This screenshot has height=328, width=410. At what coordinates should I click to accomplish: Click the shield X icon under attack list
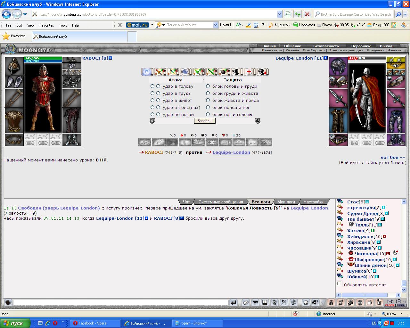point(152,121)
